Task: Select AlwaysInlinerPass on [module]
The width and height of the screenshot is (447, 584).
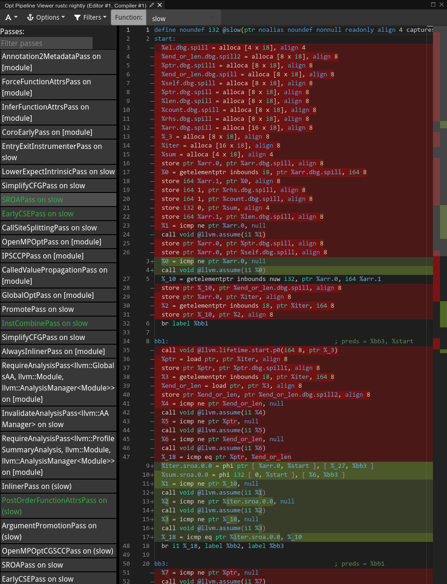Action: (x=58, y=351)
